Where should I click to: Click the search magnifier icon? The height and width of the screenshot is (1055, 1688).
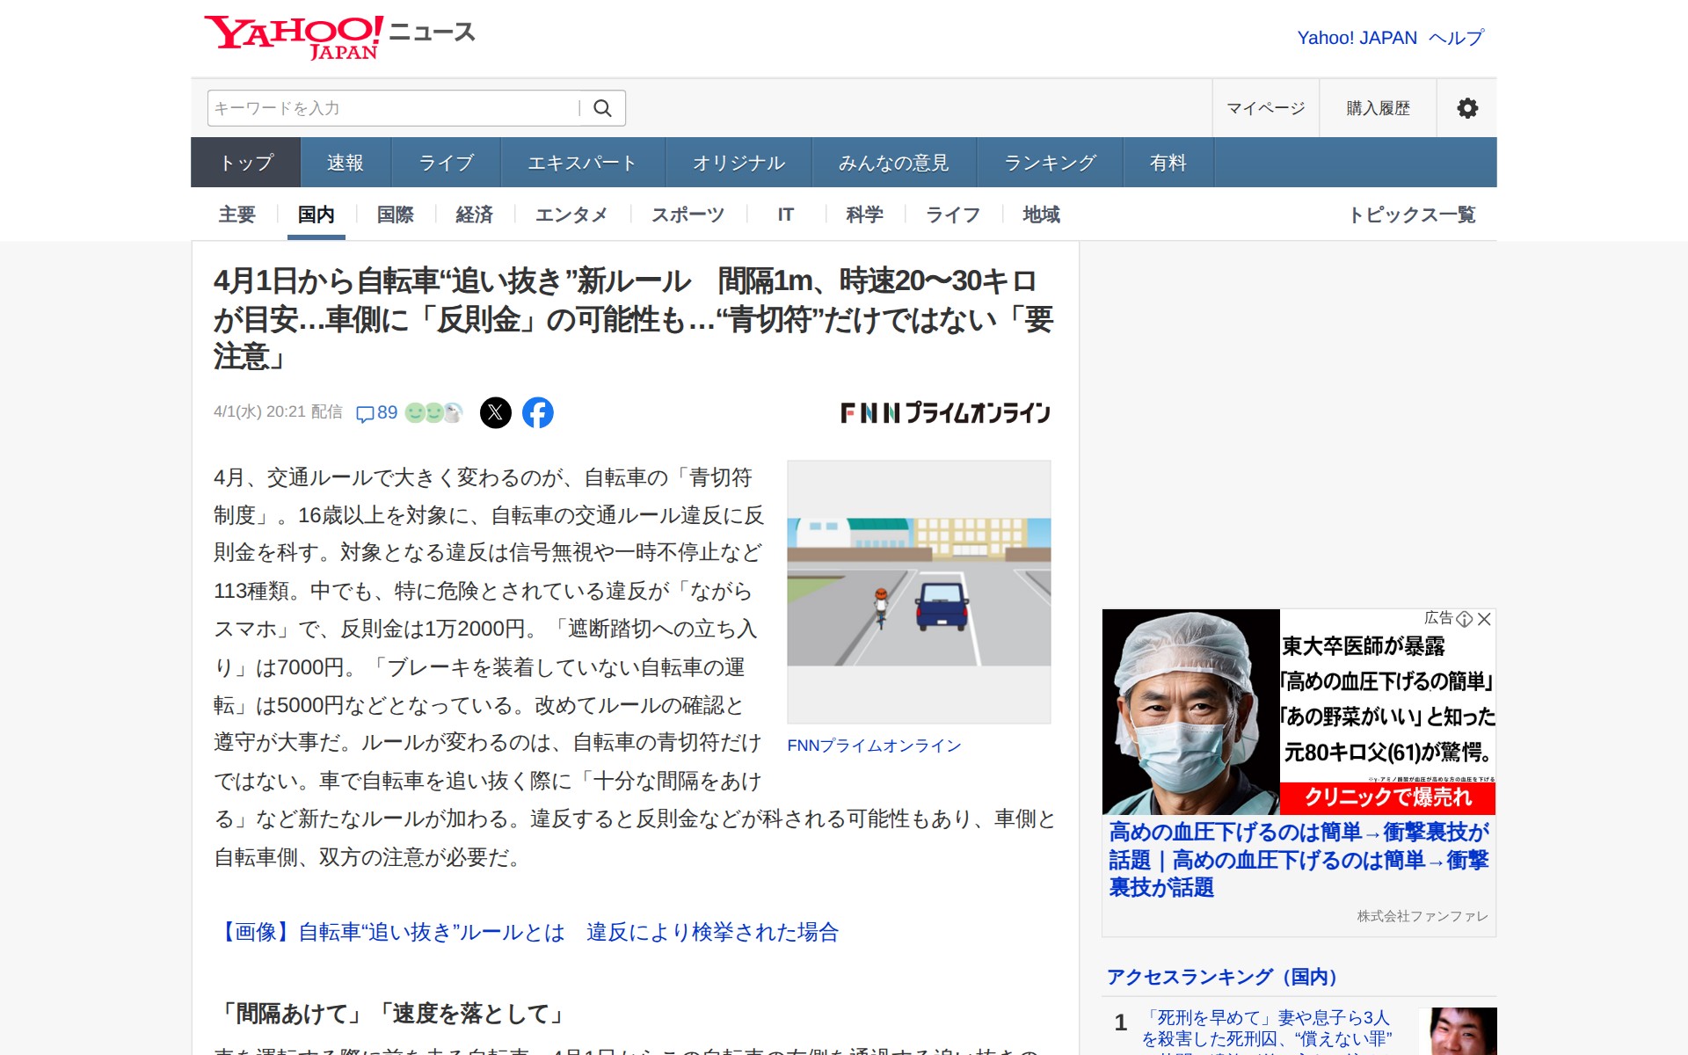pyautogui.click(x=602, y=108)
